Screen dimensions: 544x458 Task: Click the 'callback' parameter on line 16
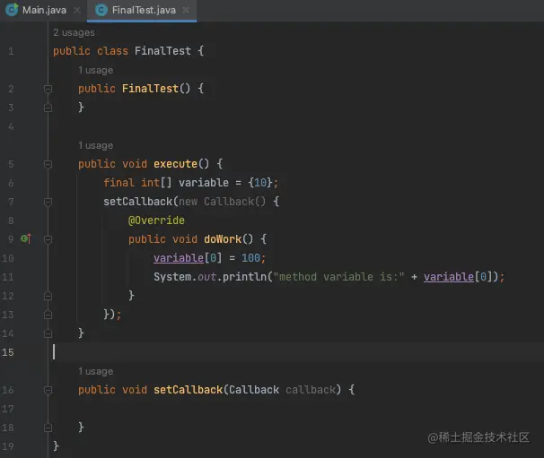[311, 390]
